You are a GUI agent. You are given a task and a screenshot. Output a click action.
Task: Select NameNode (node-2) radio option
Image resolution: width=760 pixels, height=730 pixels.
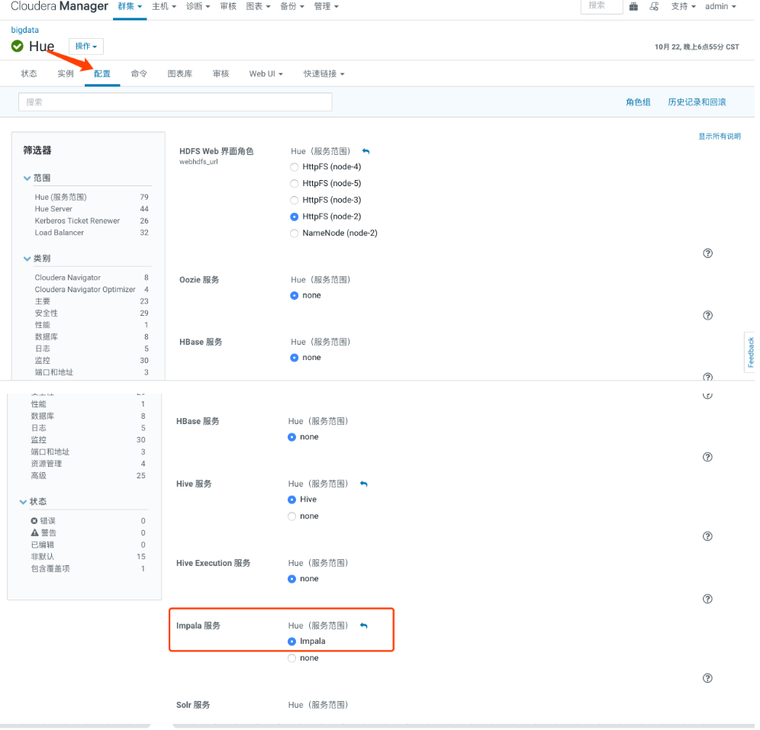click(296, 235)
